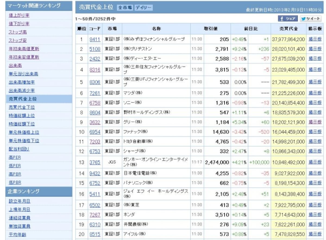The image size is (326, 240).
Task: Select the highlighted 売買代金上位 menu item
Action: click(39, 99)
